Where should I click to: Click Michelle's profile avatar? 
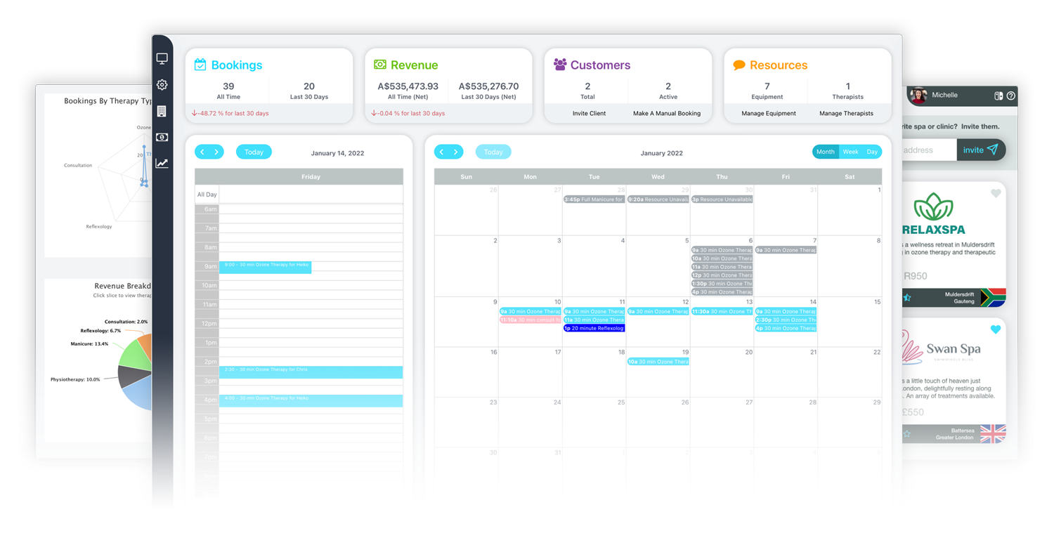point(918,96)
